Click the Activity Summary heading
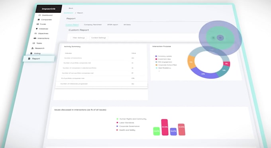Image resolution: width=271 pixels, height=148 pixels. click(x=72, y=46)
